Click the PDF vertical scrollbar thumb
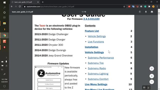Viewport: 160px width, 90px height. 159,13
